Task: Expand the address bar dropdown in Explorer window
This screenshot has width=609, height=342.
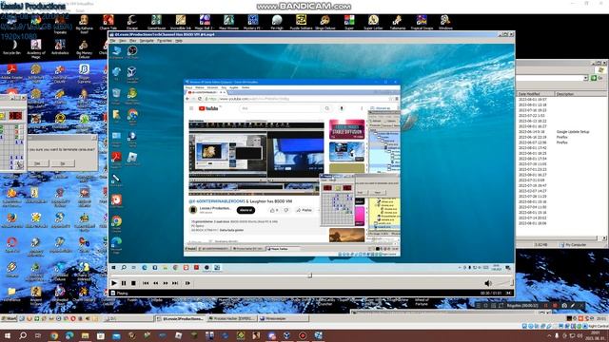Action: pos(585,78)
